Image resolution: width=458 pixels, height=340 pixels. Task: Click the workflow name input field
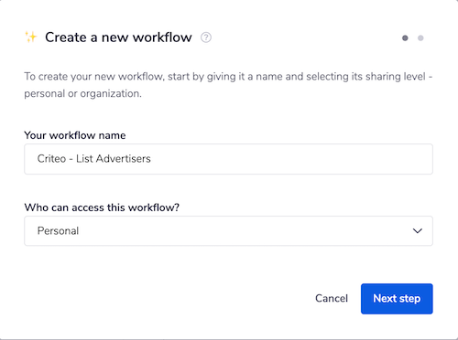click(228, 159)
